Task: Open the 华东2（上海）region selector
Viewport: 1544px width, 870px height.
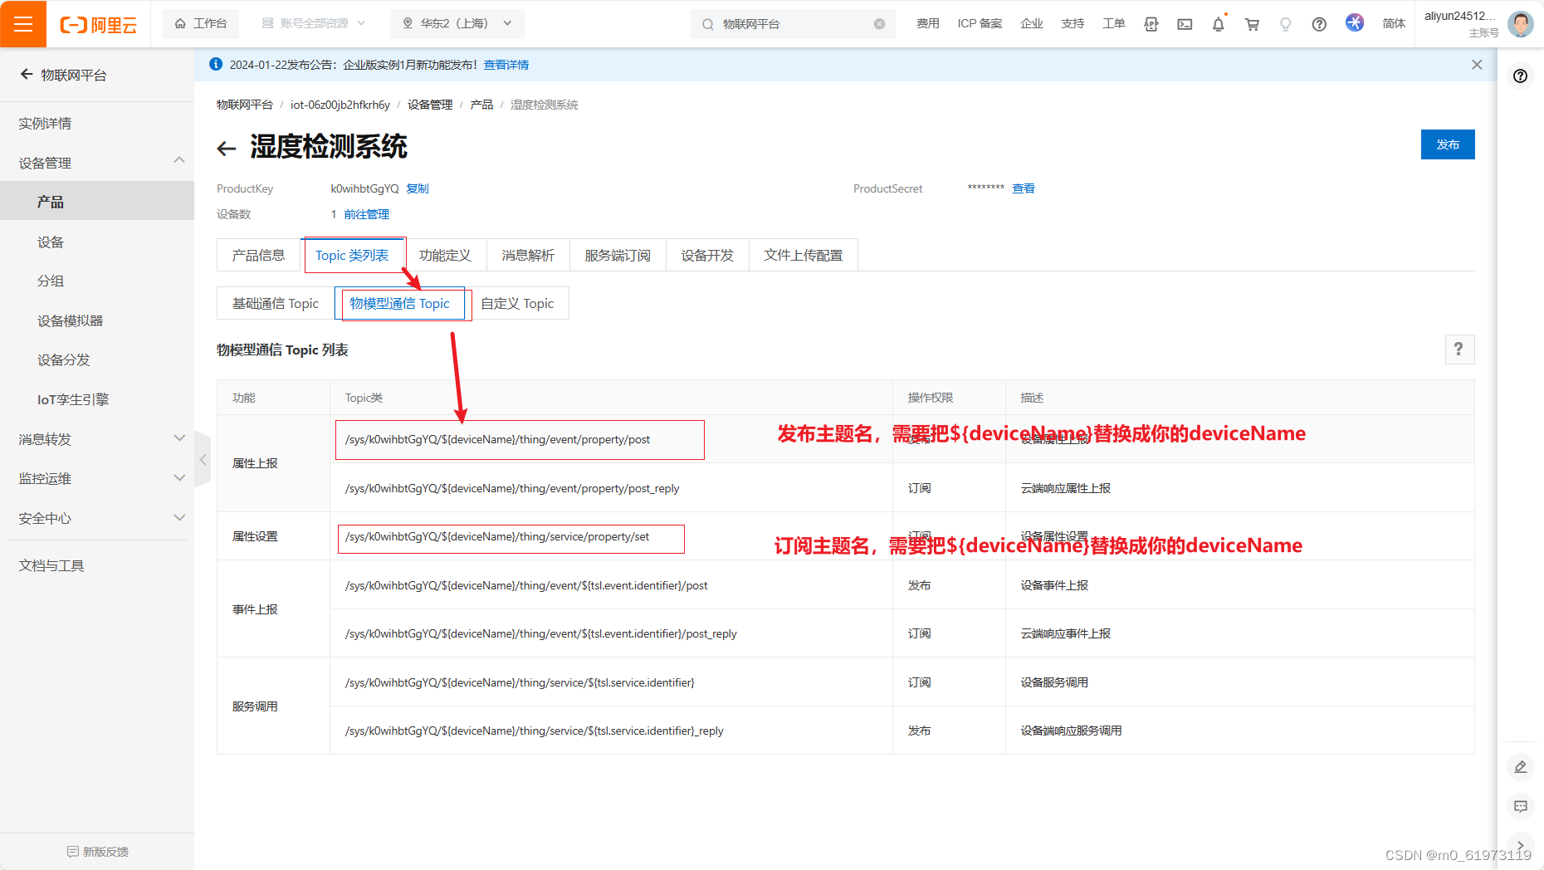Action: tap(457, 23)
